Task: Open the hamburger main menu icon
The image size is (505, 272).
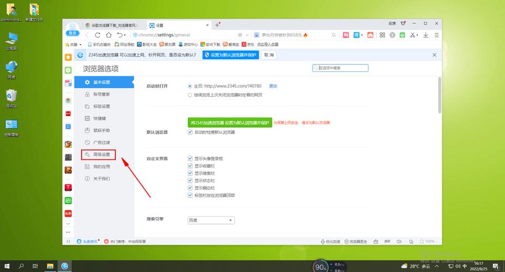Action: coord(436,35)
